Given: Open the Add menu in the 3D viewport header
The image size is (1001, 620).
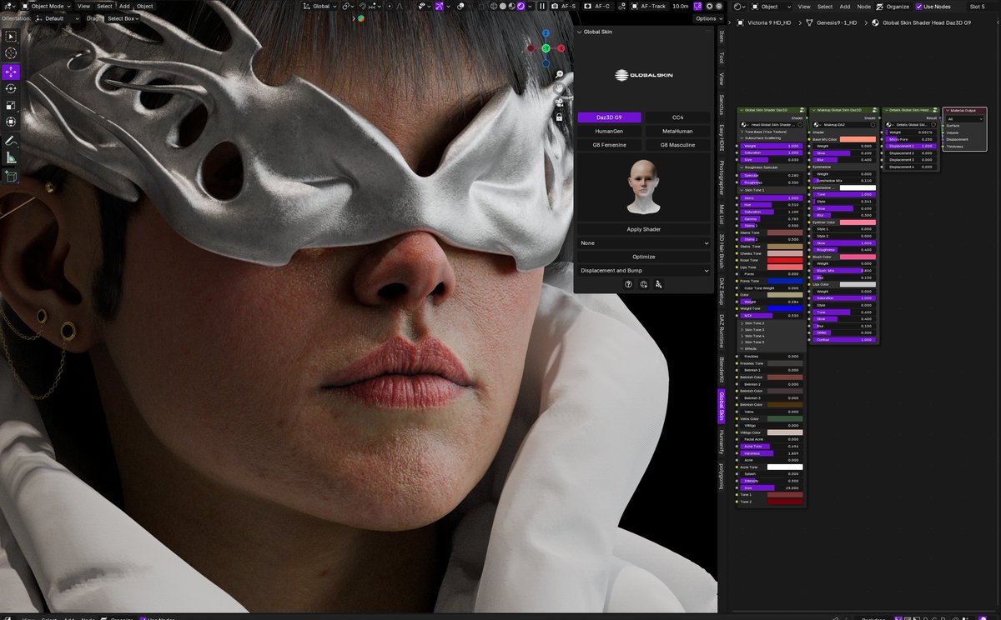Looking at the screenshot, I should (x=124, y=6).
